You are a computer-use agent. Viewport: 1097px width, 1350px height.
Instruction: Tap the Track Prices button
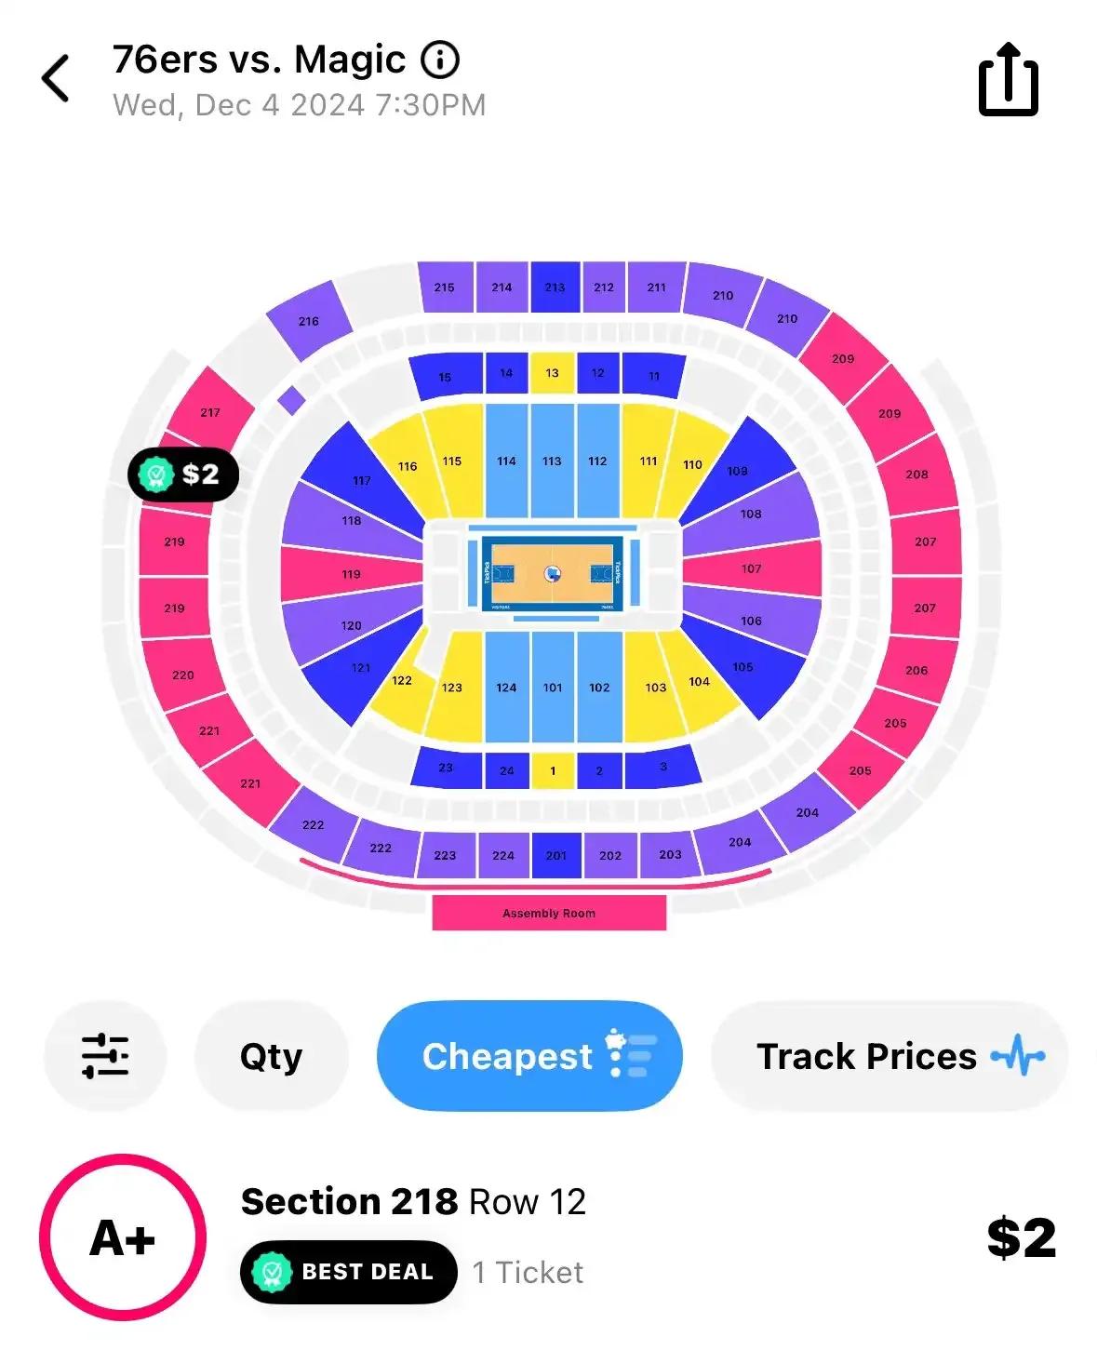(890, 1056)
